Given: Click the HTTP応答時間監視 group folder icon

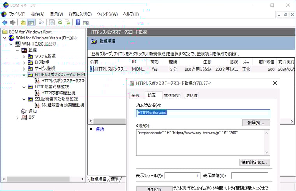Looking at the screenshot, I should pyautogui.click(x=31, y=87).
